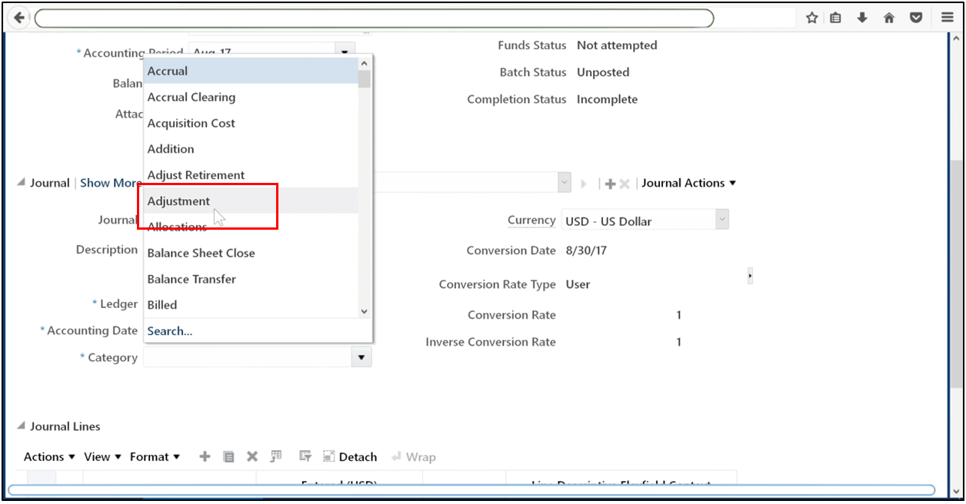Click the Search link in the dropdown
The width and height of the screenshot is (966, 504).
click(x=170, y=330)
